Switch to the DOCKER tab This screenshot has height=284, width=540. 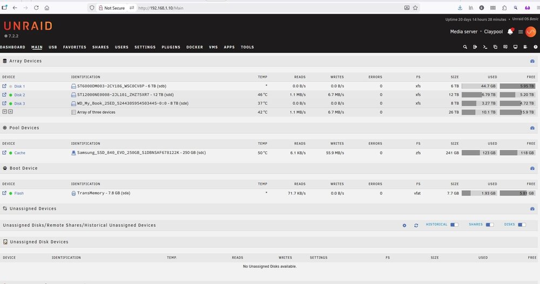[x=194, y=47]
